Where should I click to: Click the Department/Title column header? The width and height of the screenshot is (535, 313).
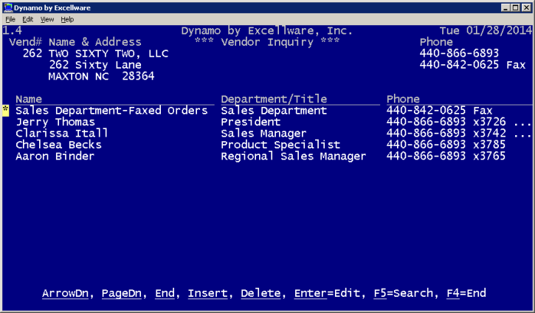click(274, 99)
